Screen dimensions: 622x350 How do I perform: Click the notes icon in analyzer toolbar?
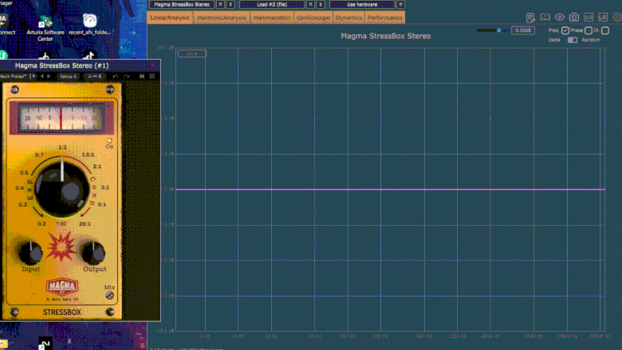click(531, 17)
